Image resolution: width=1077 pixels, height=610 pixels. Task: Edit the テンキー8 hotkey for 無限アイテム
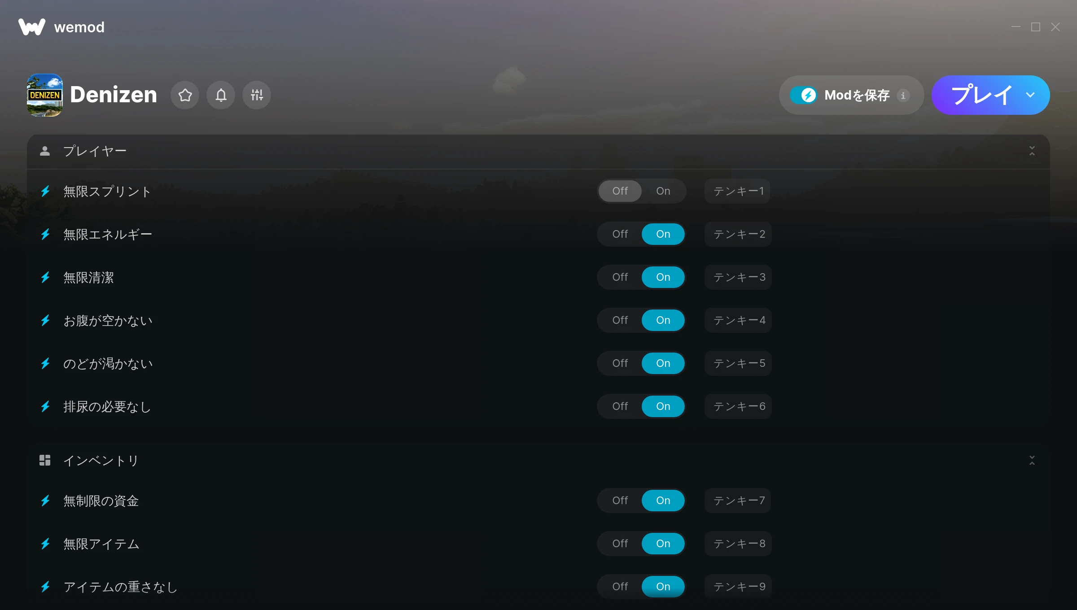pos(739,544)
